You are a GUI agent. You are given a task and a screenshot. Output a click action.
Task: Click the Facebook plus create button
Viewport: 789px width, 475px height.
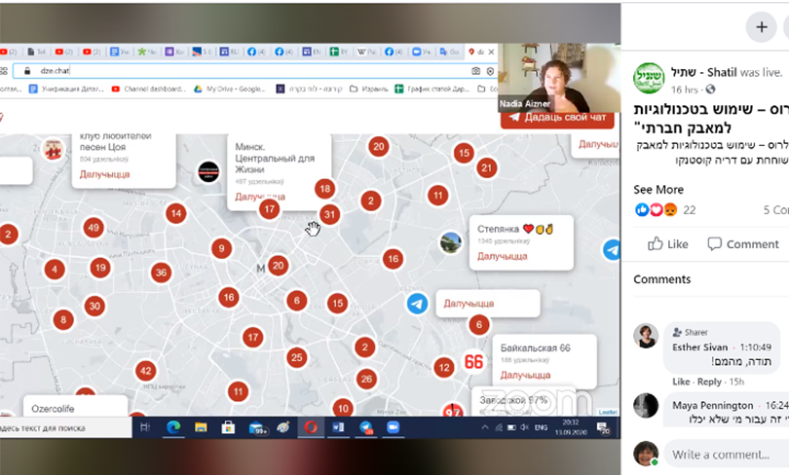pyautogui.click(x=761, y=27)
